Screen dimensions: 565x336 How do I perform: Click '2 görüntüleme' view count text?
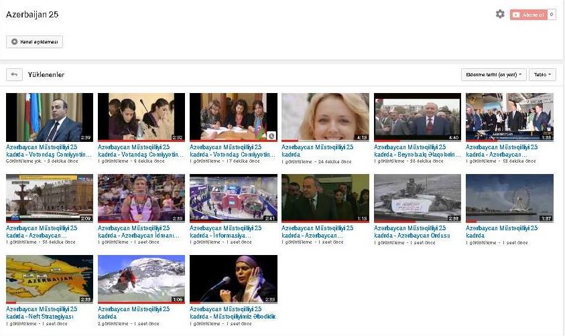pos(113,324)
